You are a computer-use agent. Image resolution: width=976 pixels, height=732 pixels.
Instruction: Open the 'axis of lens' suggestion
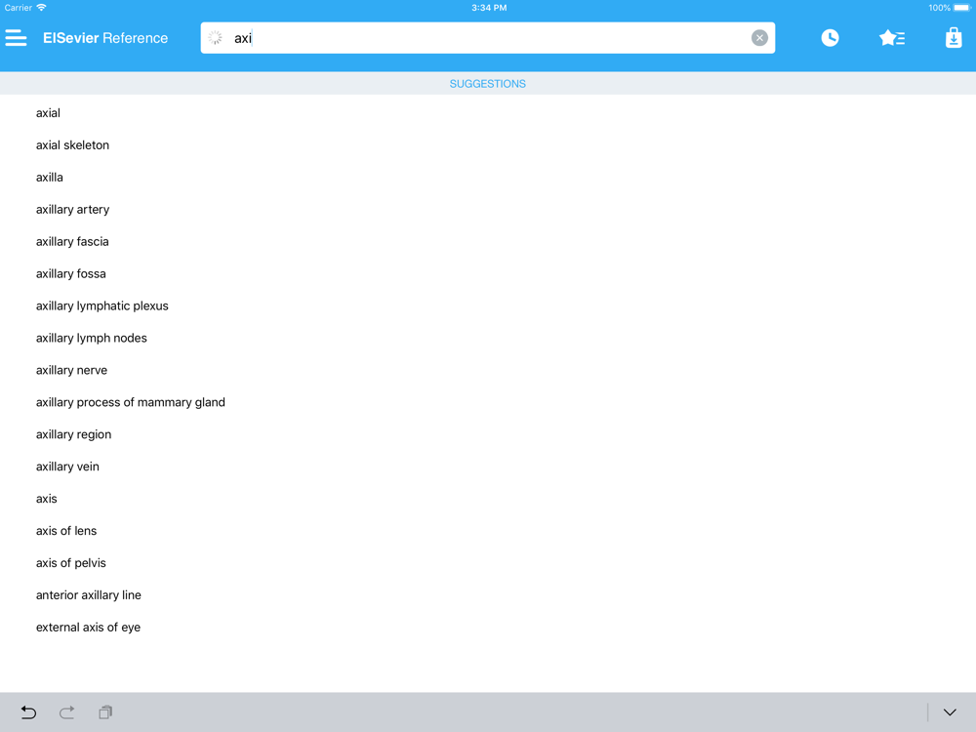[x=66, y=531]
